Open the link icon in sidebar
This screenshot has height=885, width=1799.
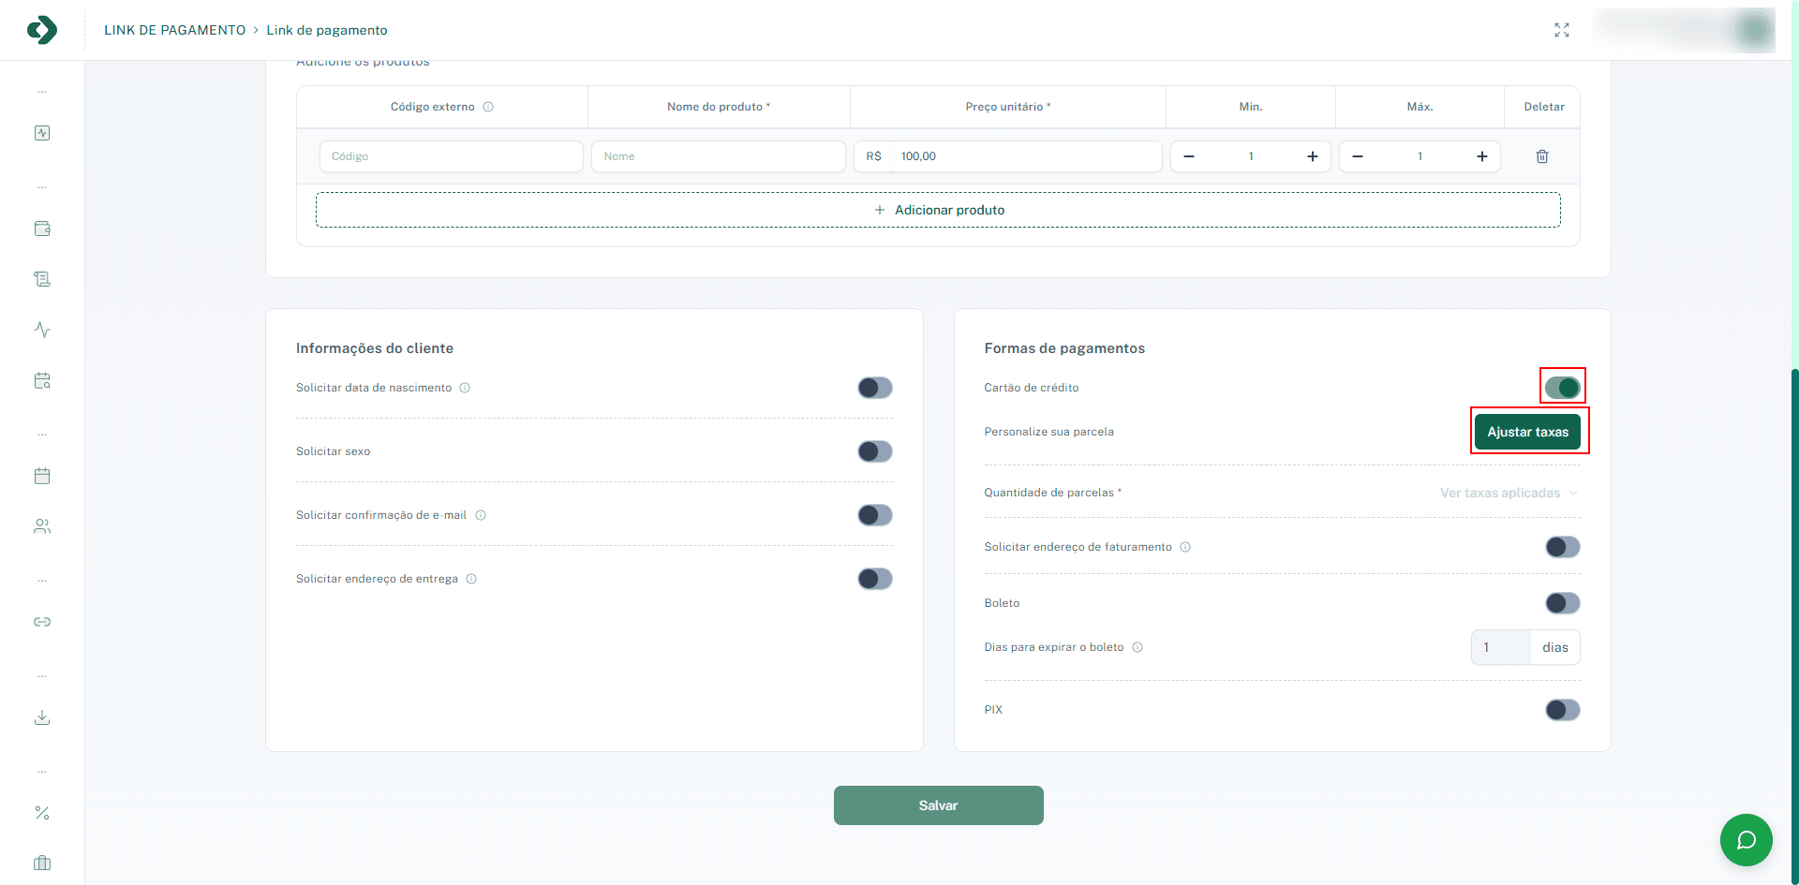(42, 622)
